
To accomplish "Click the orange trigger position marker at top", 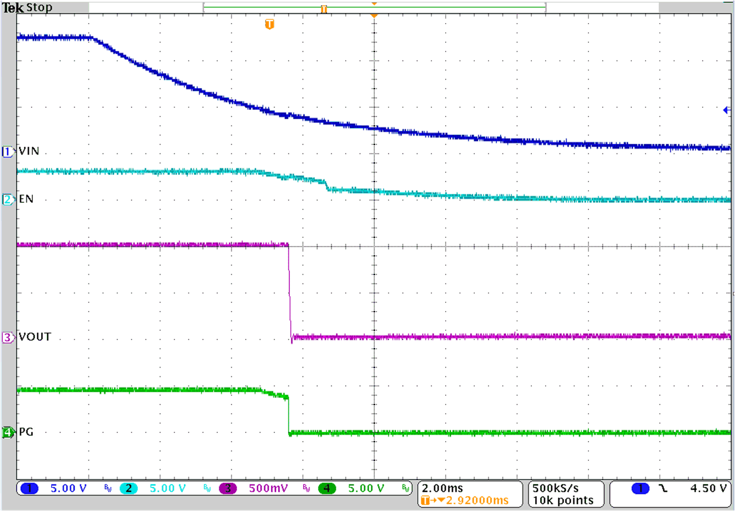I will (x=374, y=4).
